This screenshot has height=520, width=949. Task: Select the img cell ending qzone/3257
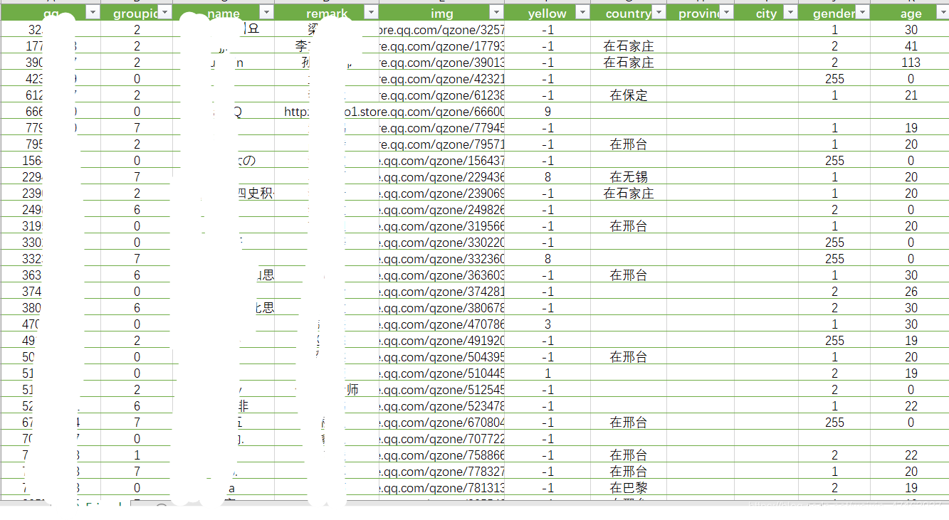[441, 30]
